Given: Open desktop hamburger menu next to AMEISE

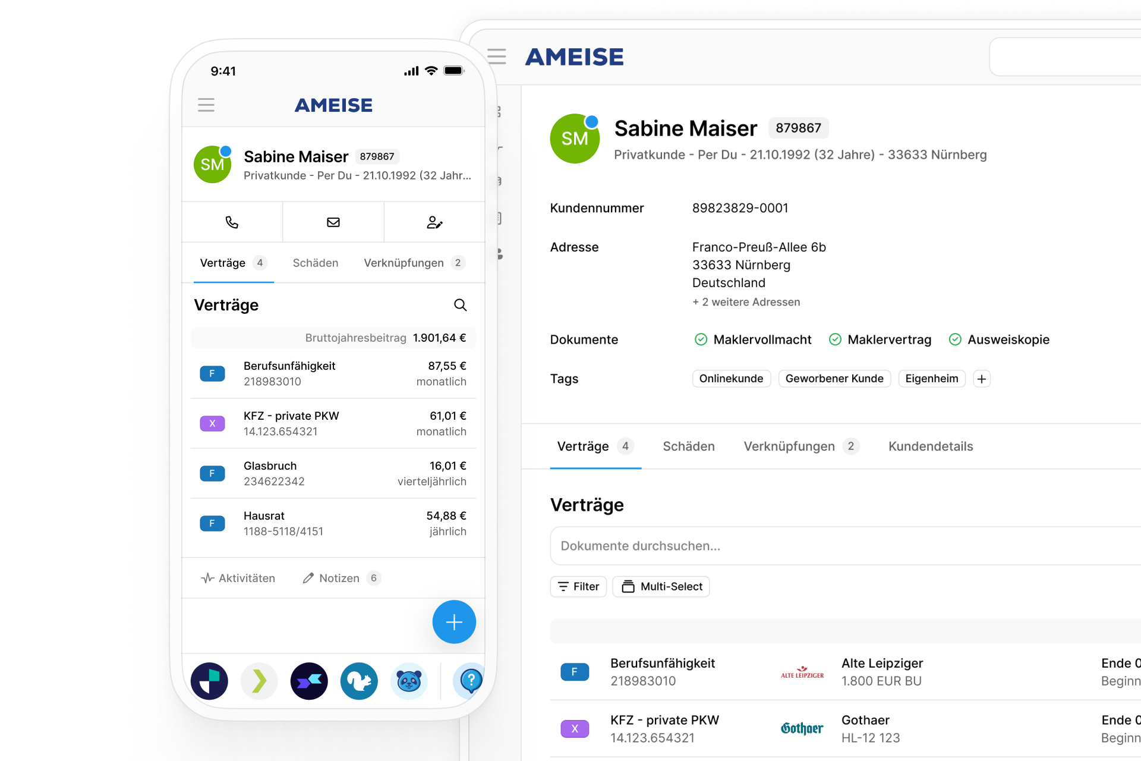Looking at the screenshot, I should coord(497,56).
